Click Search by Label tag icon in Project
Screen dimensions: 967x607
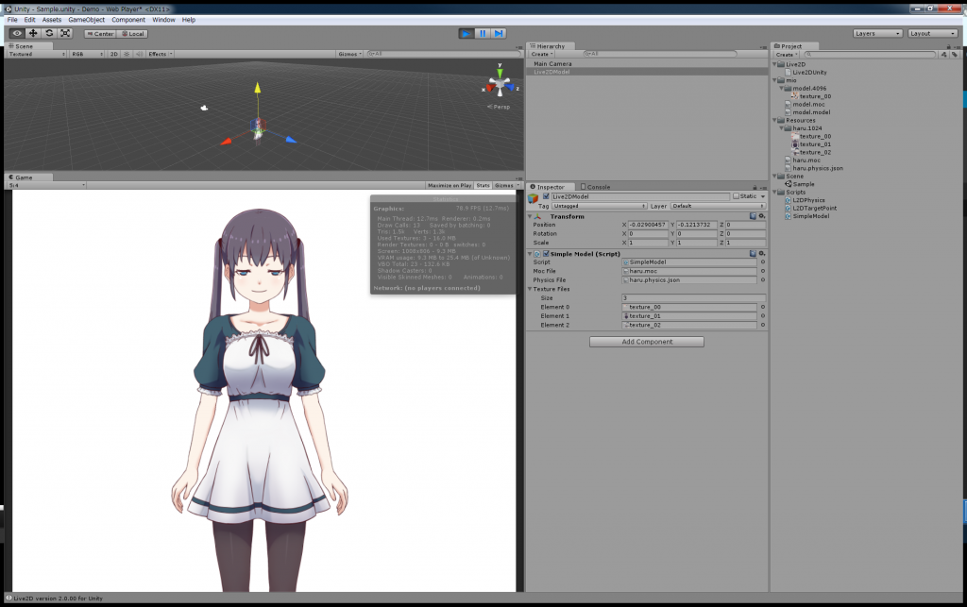[x=955, y=54]
